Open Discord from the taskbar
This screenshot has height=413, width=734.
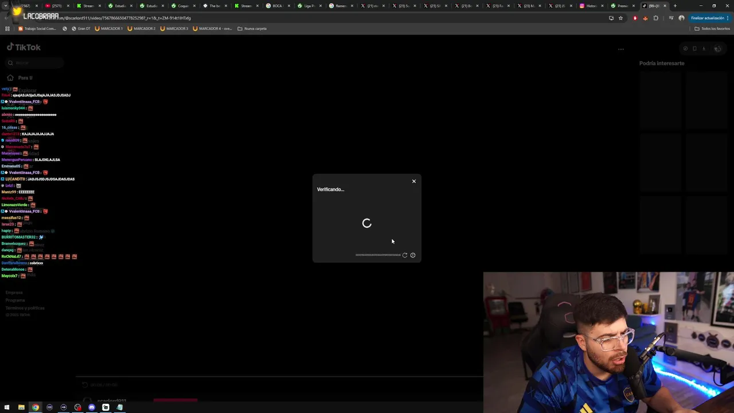(92, 407)
